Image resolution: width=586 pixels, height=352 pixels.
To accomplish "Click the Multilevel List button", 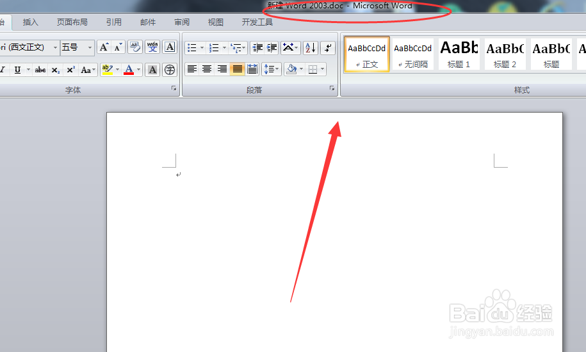I will pyautogui.click(x=238, y=47).
